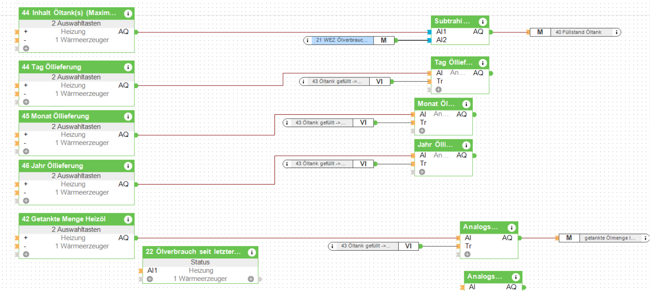Open info icon of lower Analogs... block
Viewport: 650px width, 291px height.
[x=516, y=277]
